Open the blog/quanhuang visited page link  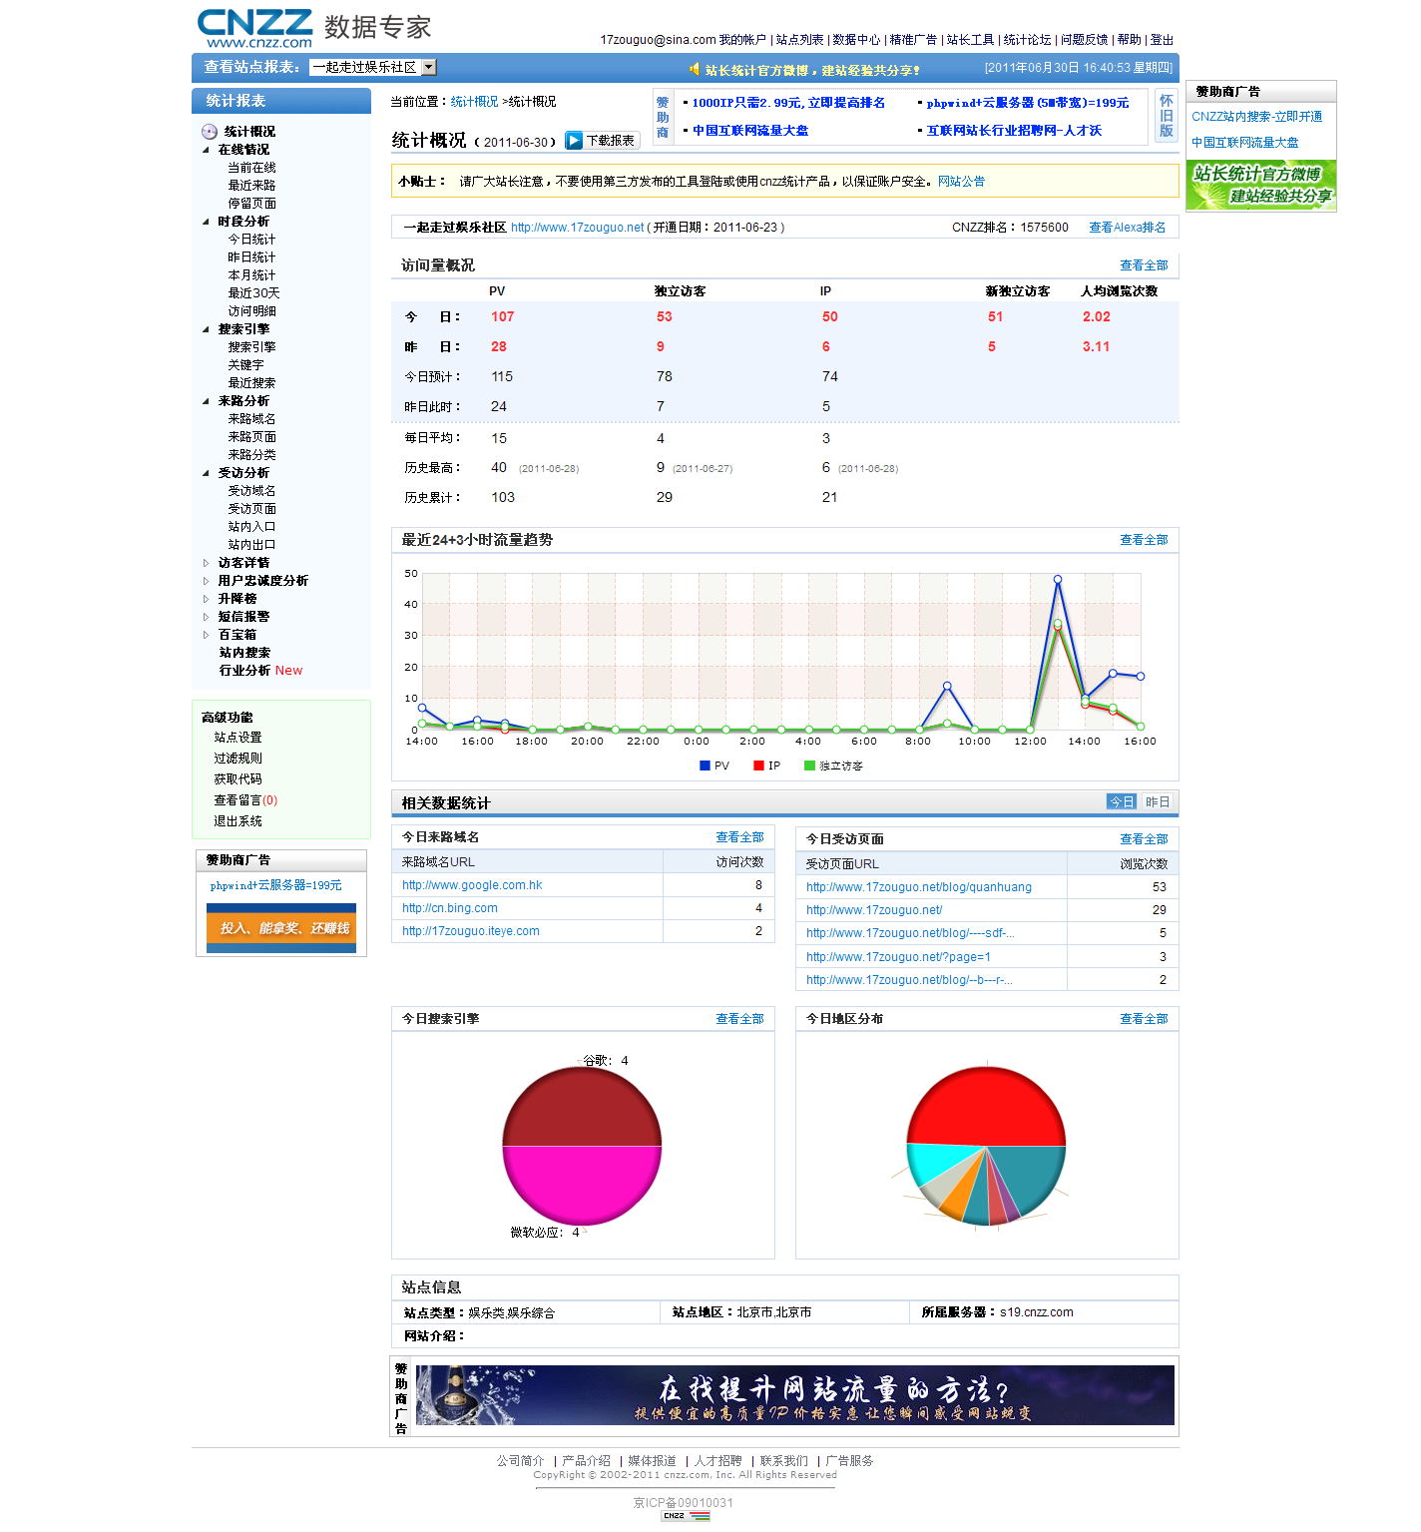click(x=919, y=887)
